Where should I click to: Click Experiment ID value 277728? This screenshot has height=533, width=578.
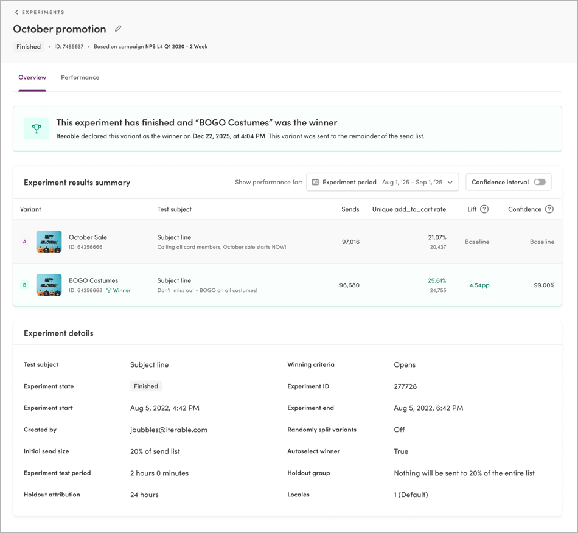[405, 386]
